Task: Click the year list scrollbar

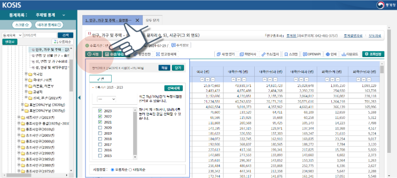Action: pos(135,133)
